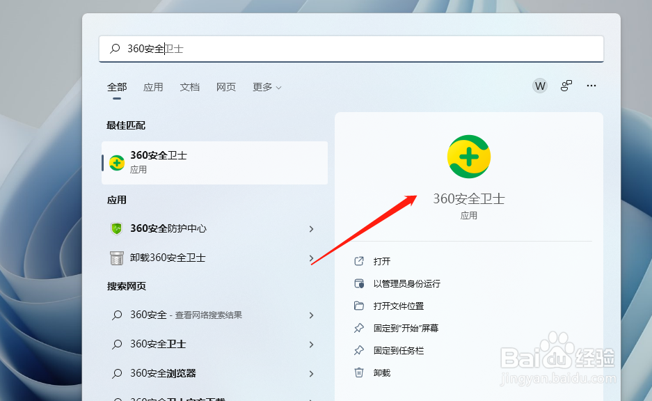Click the 360安全卫士 title in preview pane

pyautogui.click(x=468, y=199)
